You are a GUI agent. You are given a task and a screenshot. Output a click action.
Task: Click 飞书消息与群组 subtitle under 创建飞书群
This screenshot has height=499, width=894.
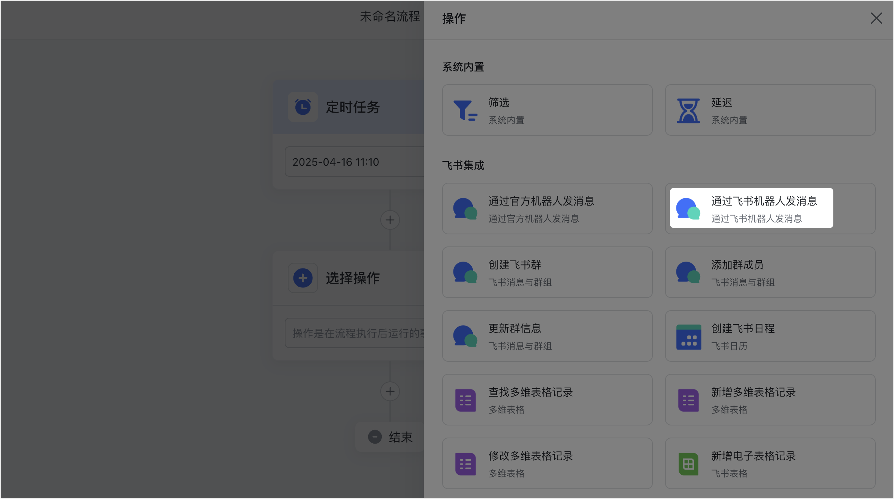520,282
